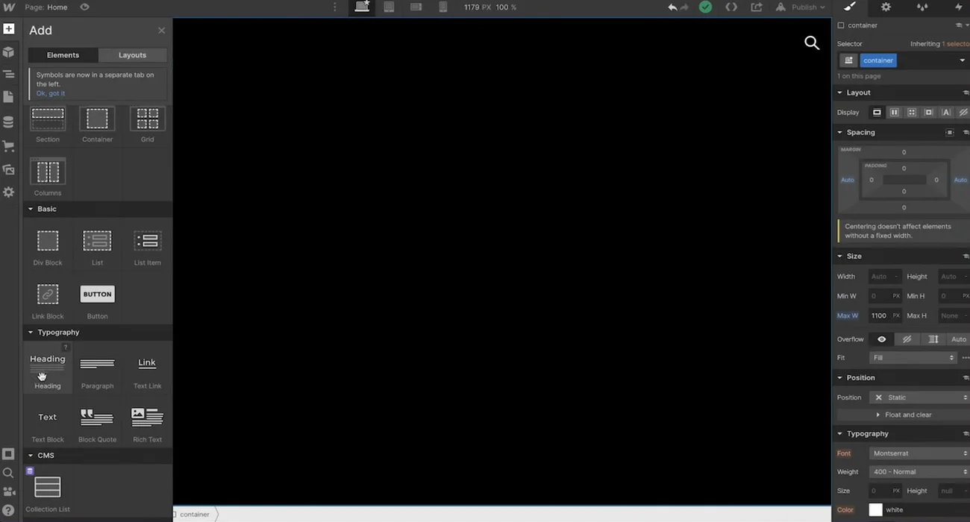Screen dimensions: 970x522
Task: Switch canvas to tablet preview mode
Action: [x=389, y=7]
